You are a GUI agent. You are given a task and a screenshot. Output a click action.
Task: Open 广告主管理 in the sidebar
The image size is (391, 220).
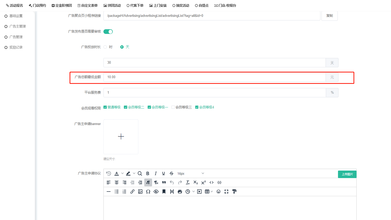click(17, 26)
